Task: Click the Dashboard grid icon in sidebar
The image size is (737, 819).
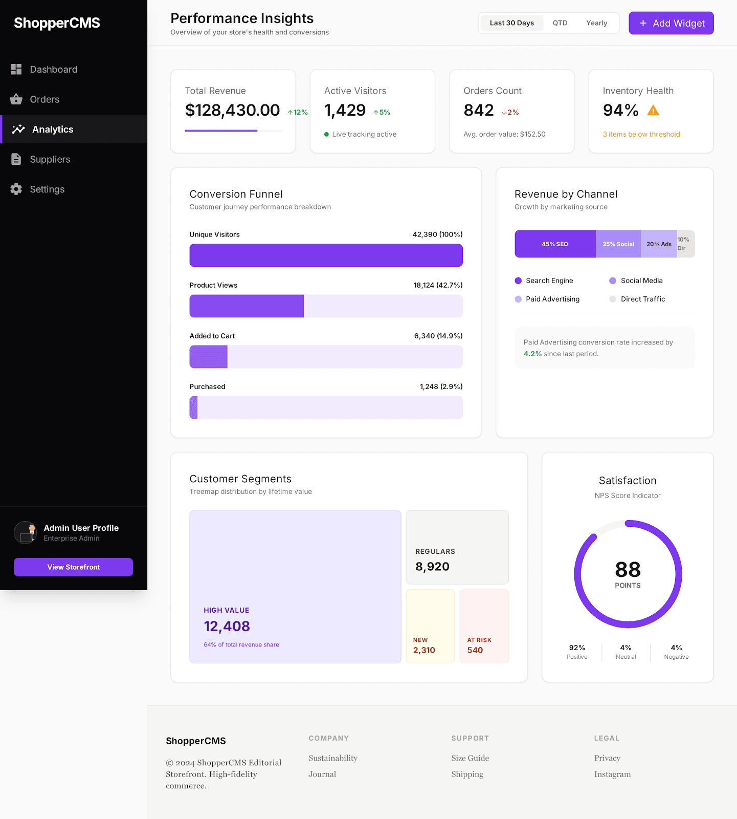Action: (16, 70)
